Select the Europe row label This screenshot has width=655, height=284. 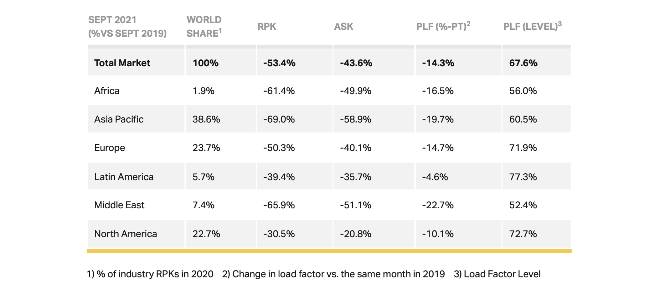(110, 148)
